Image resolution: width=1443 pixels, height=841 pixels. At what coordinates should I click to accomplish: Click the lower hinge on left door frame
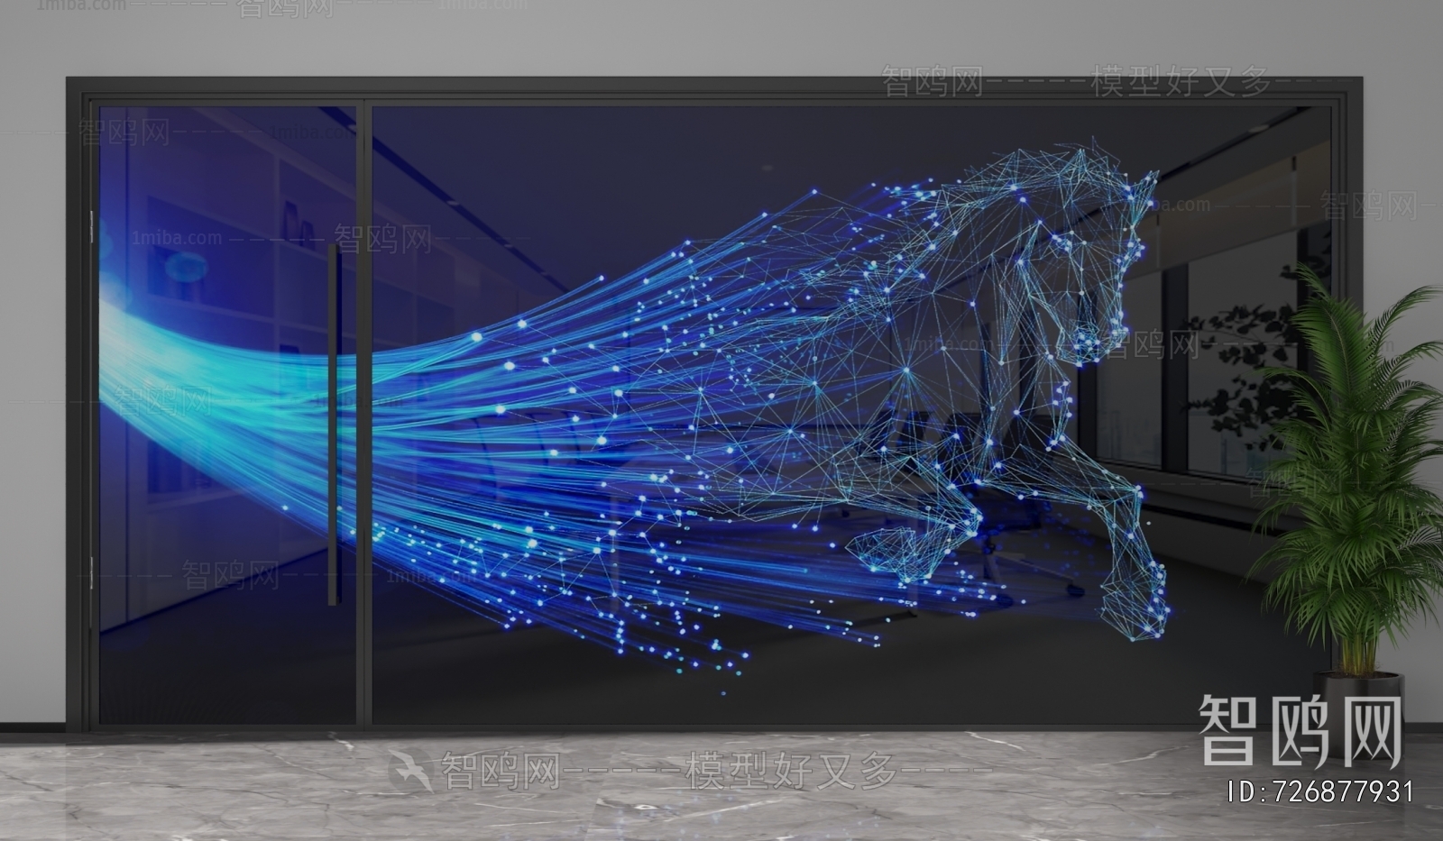[x=91, y=573]
